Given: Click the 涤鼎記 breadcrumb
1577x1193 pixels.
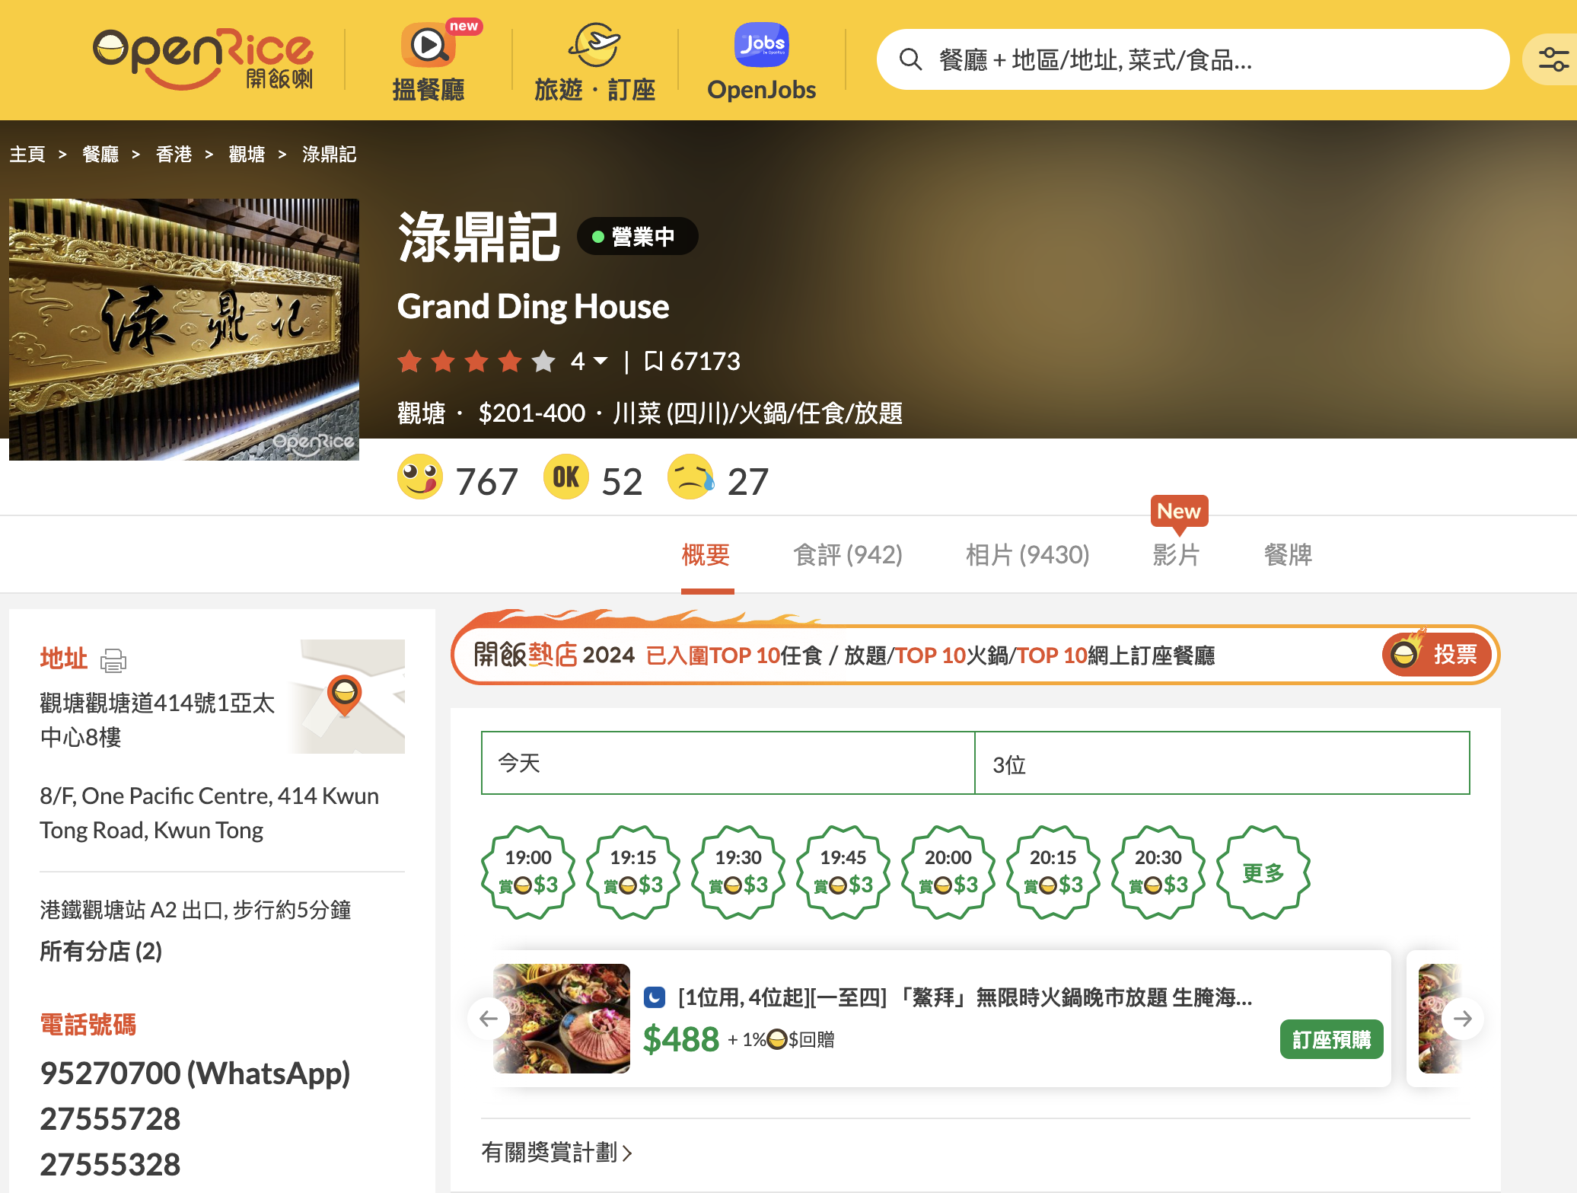Looking at the screenshot, I should (x=330, y=155).
